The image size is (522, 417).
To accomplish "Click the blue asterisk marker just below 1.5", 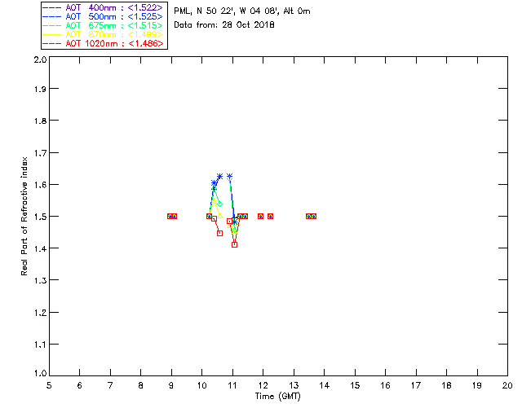I will 234,222.
